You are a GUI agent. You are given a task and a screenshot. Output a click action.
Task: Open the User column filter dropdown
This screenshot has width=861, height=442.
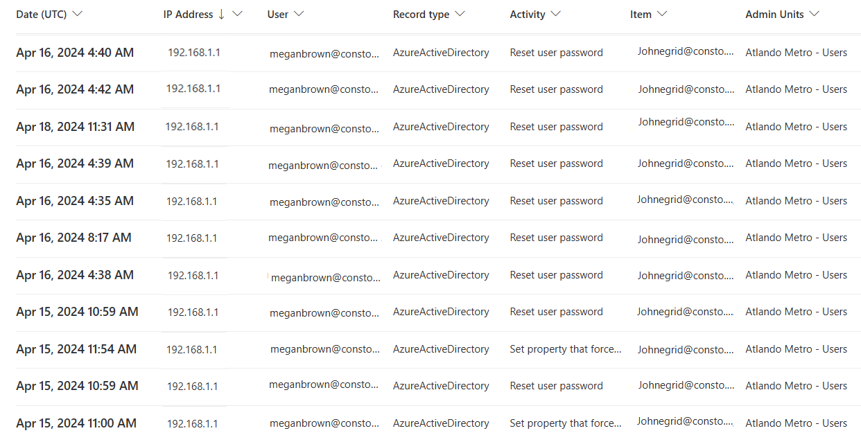pyautogui.click(x=298, y=13)
